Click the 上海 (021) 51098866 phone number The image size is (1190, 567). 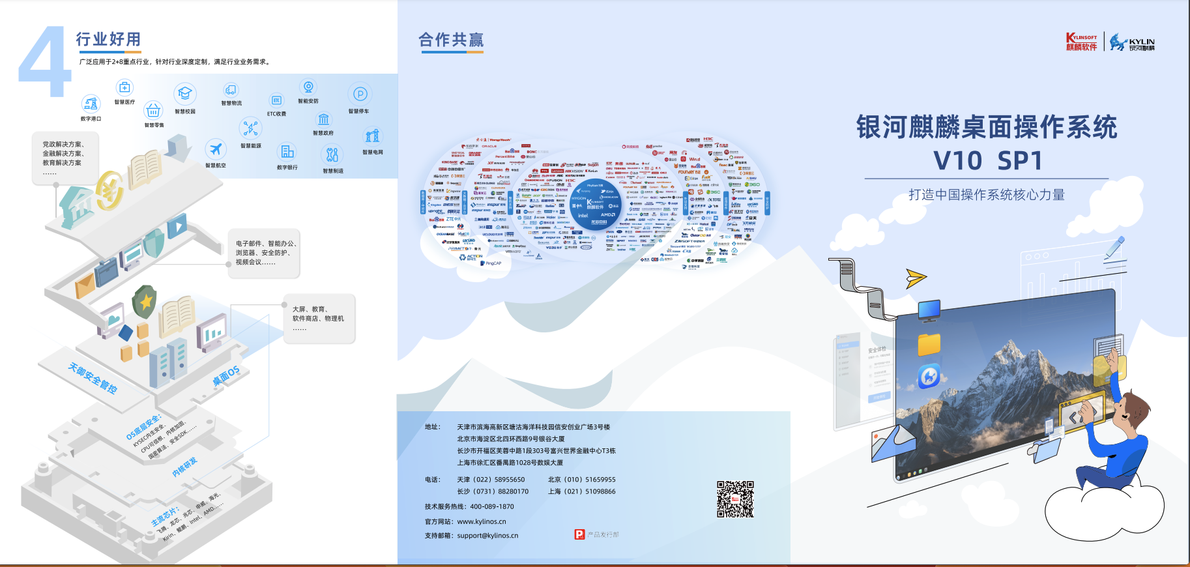click(581, 491)
